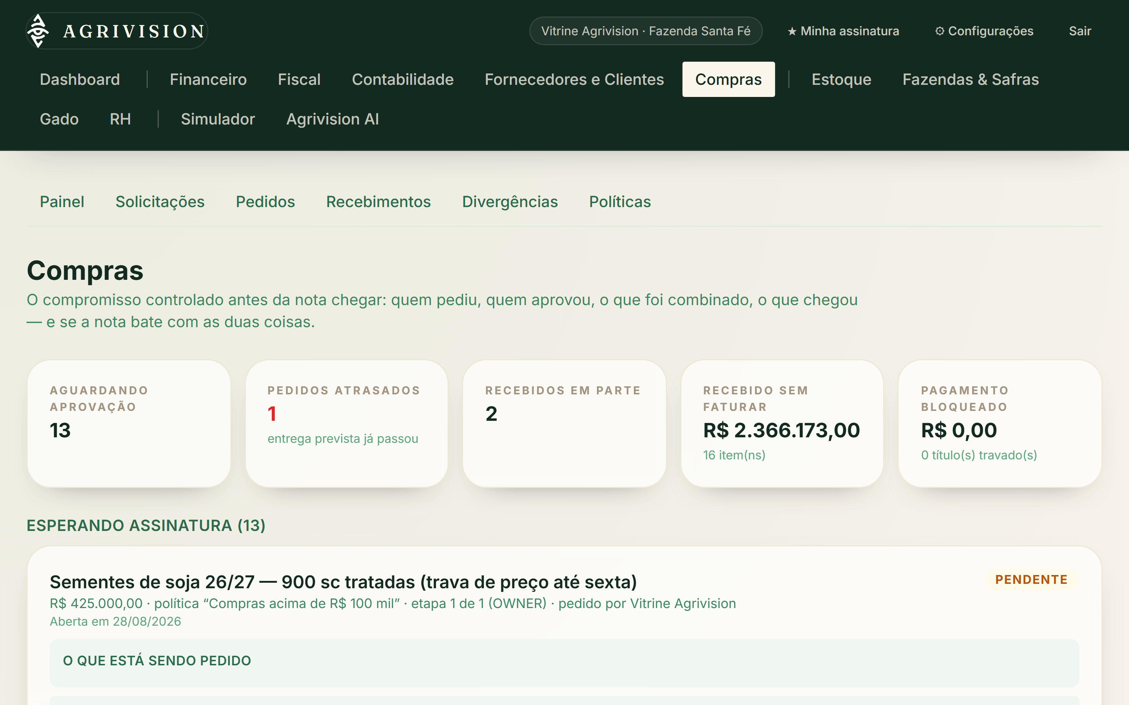The width and height of the screenshot is (1129, 705).
Task: Open the Financeiro module
Action: (x=208, y=79)
